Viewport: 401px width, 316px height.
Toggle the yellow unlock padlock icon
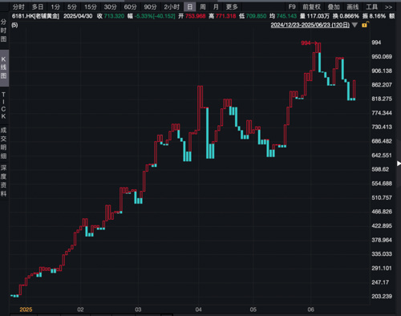point(365,25)
